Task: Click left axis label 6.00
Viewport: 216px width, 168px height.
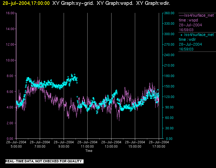Action: (10, 92)
